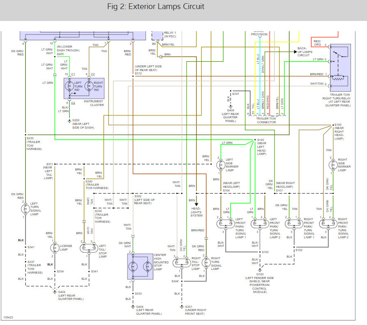Click the 'INSTRUMENT CLUSTER' label
Viewport: 367px width, 325px height.
[x=94, y=103]
